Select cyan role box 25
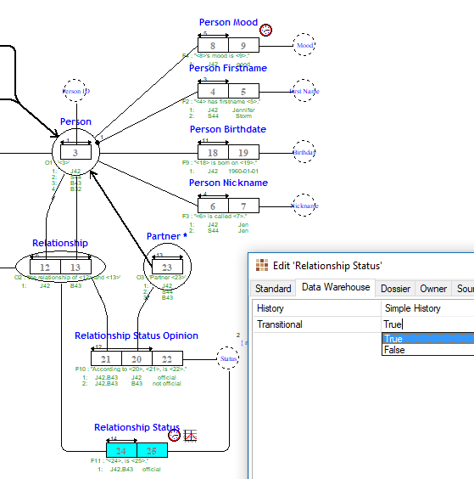This screenshot has height=479, width=474. [x=152, y=450]
